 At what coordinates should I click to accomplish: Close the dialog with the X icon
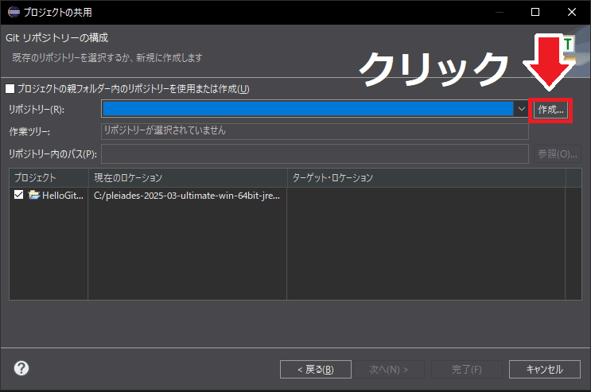coord(572,12)
